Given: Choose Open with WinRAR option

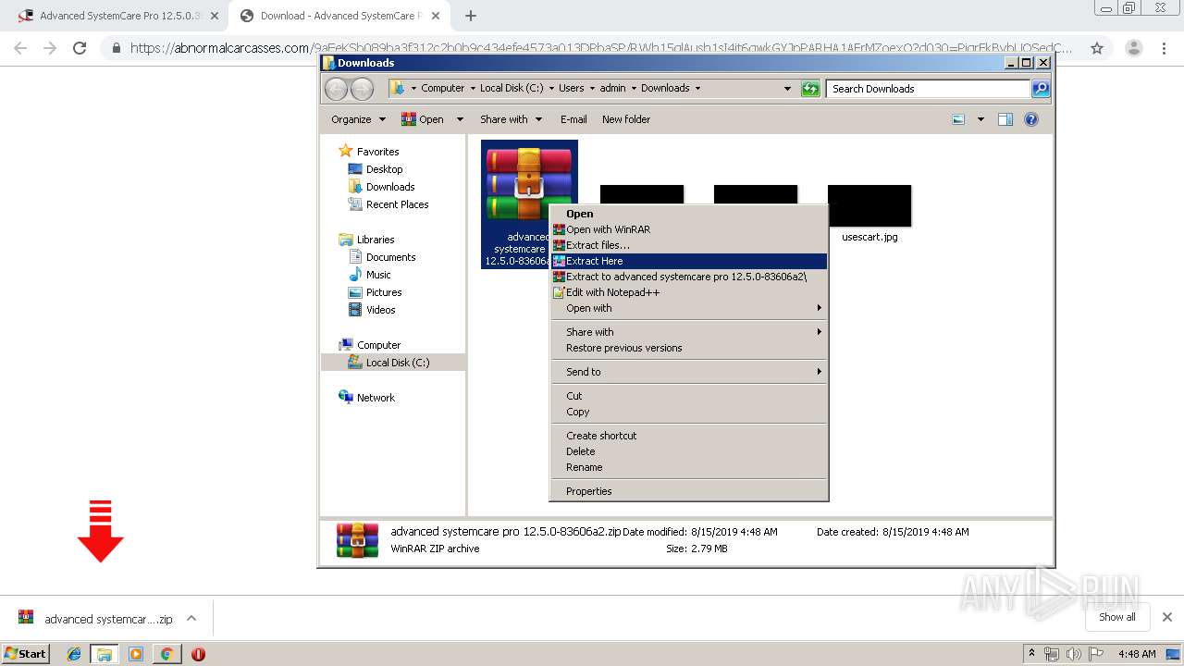Looking at the screenshot, I should (x=688, y=229).
